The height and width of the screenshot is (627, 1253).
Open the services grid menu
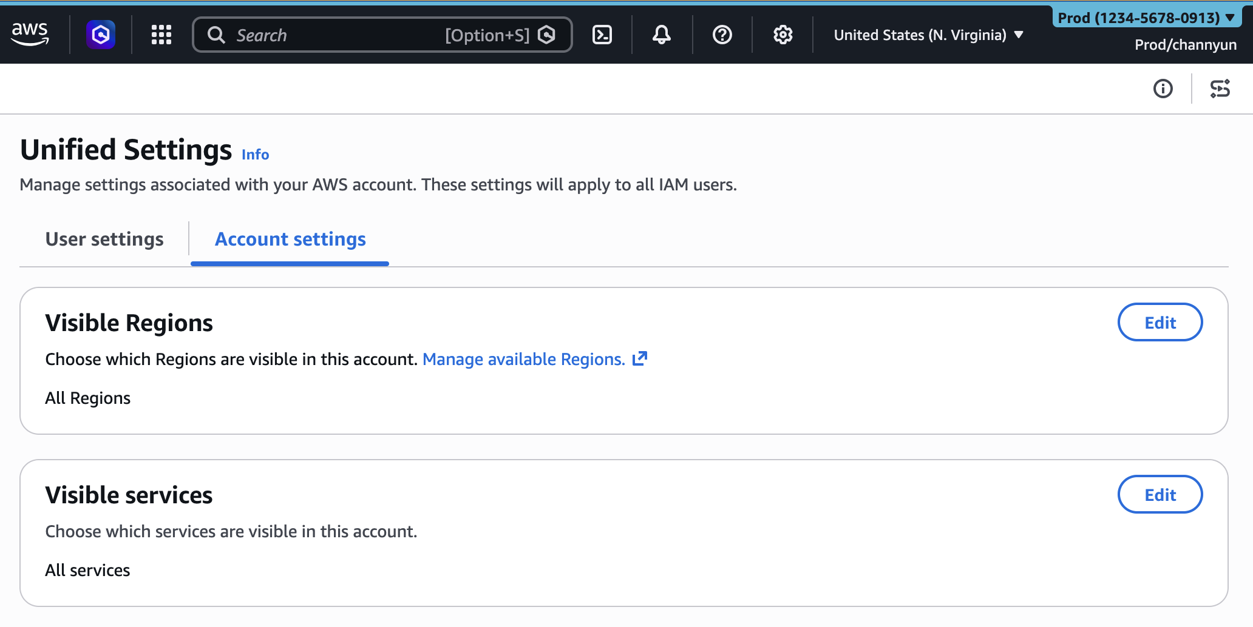coord(161,35)
